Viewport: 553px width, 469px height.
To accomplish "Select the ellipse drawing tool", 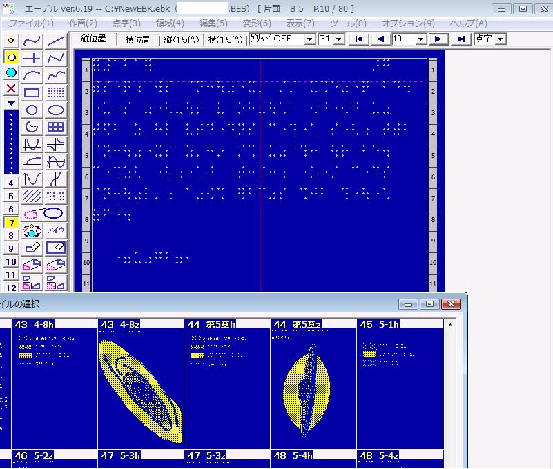I will (x=56, y=110).
